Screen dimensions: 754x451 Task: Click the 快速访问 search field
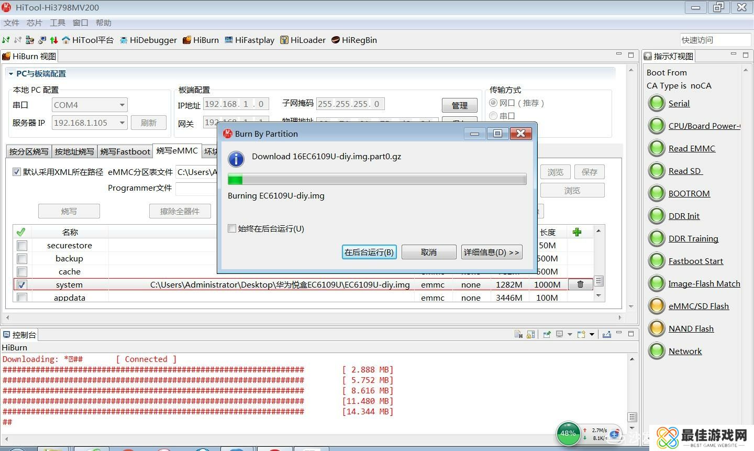tap(714, 40)
